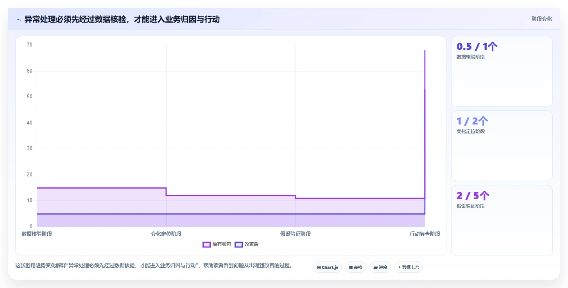Select the 进度 tag
Image resolution: width=568 pixels, height=288 pixels.
(x=380, y=267)
